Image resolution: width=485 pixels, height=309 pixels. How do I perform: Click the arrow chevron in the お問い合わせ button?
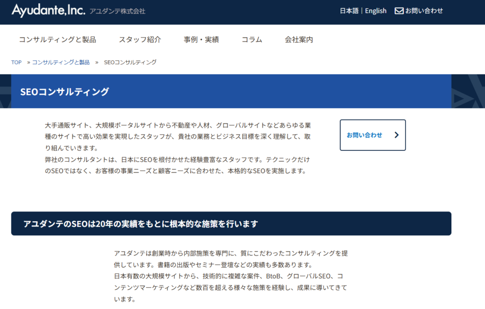pos(396,135)
